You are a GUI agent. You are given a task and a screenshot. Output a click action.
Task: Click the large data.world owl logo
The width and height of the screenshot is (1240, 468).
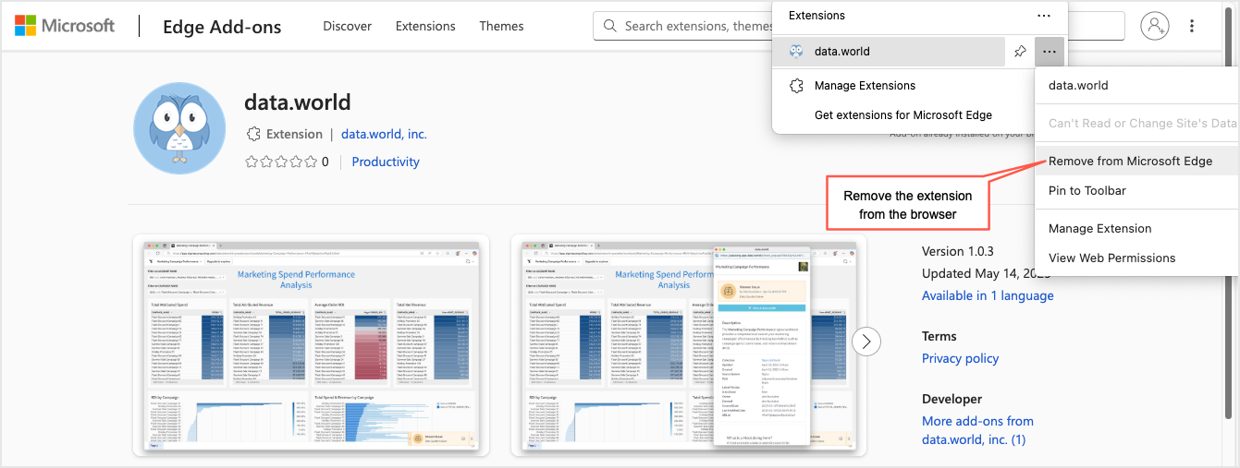coord(180,127)
